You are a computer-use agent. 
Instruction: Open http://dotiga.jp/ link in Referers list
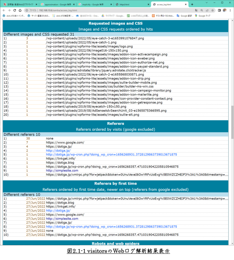coord(58,150)
